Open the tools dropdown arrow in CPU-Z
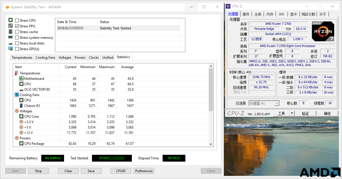Viewport: 342px width, 179px height. pos(292,113)
